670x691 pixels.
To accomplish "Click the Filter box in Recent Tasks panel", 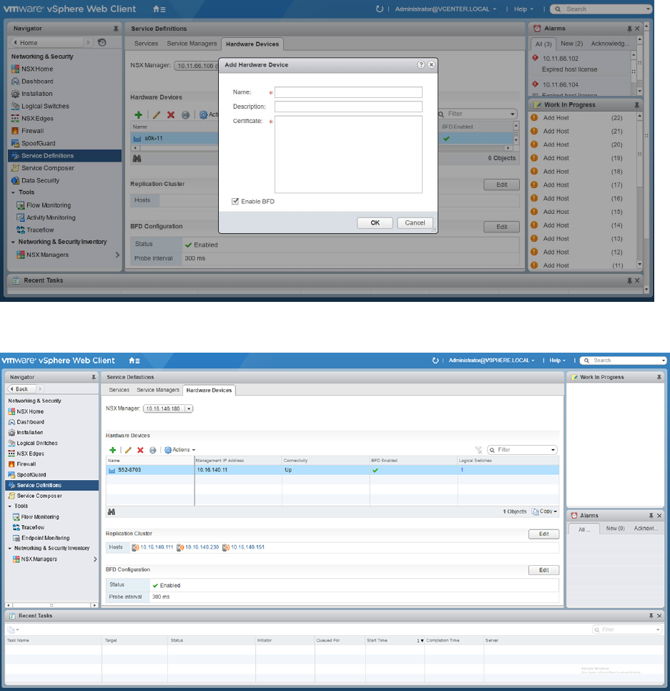I will pyautogui.click(x=627, y=629).
